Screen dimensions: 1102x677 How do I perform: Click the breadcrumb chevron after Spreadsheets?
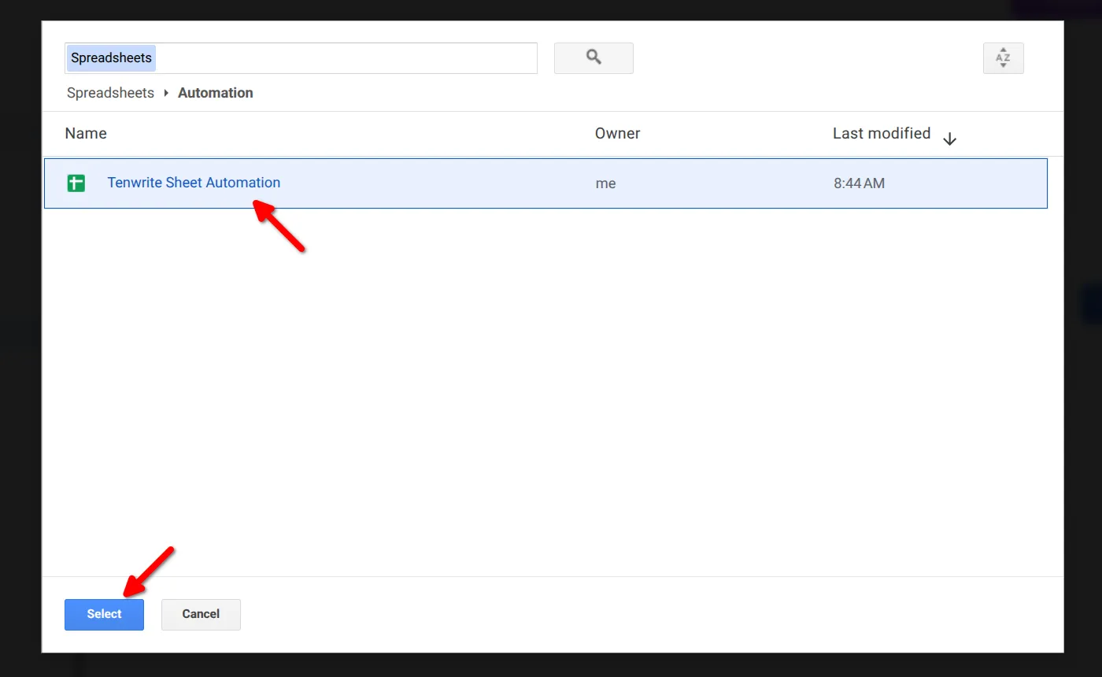(x=165, y=93)
